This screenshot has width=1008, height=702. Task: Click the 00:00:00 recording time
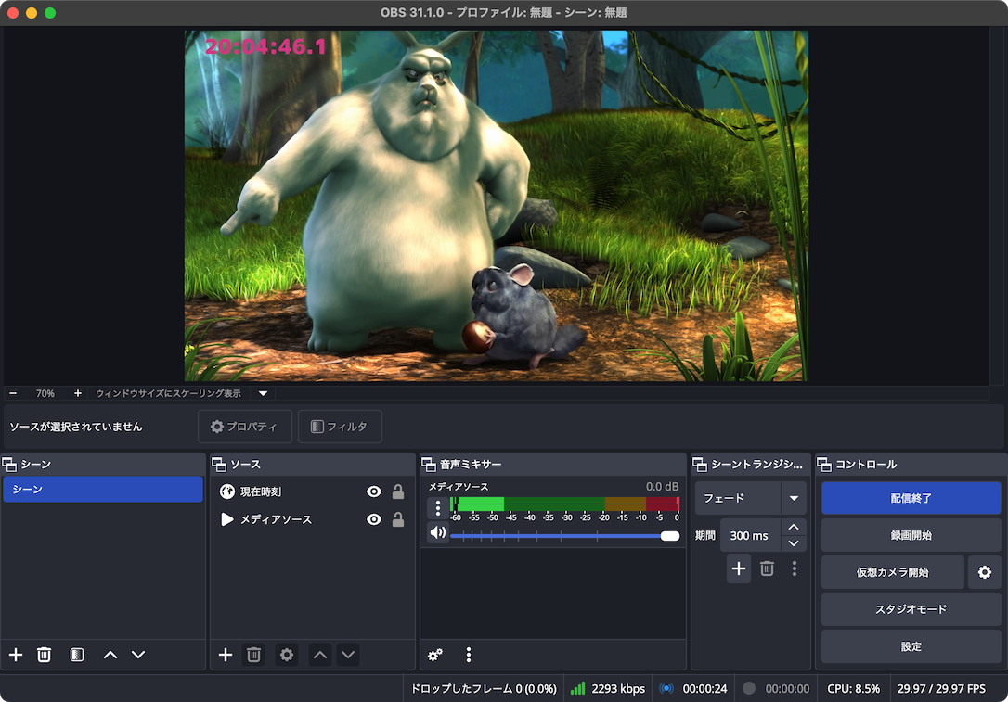click(x=787, y=688)
